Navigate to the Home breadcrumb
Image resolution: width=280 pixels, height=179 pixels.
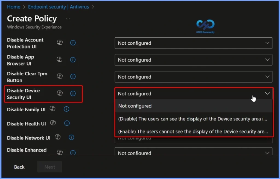[x=13, y=7]
